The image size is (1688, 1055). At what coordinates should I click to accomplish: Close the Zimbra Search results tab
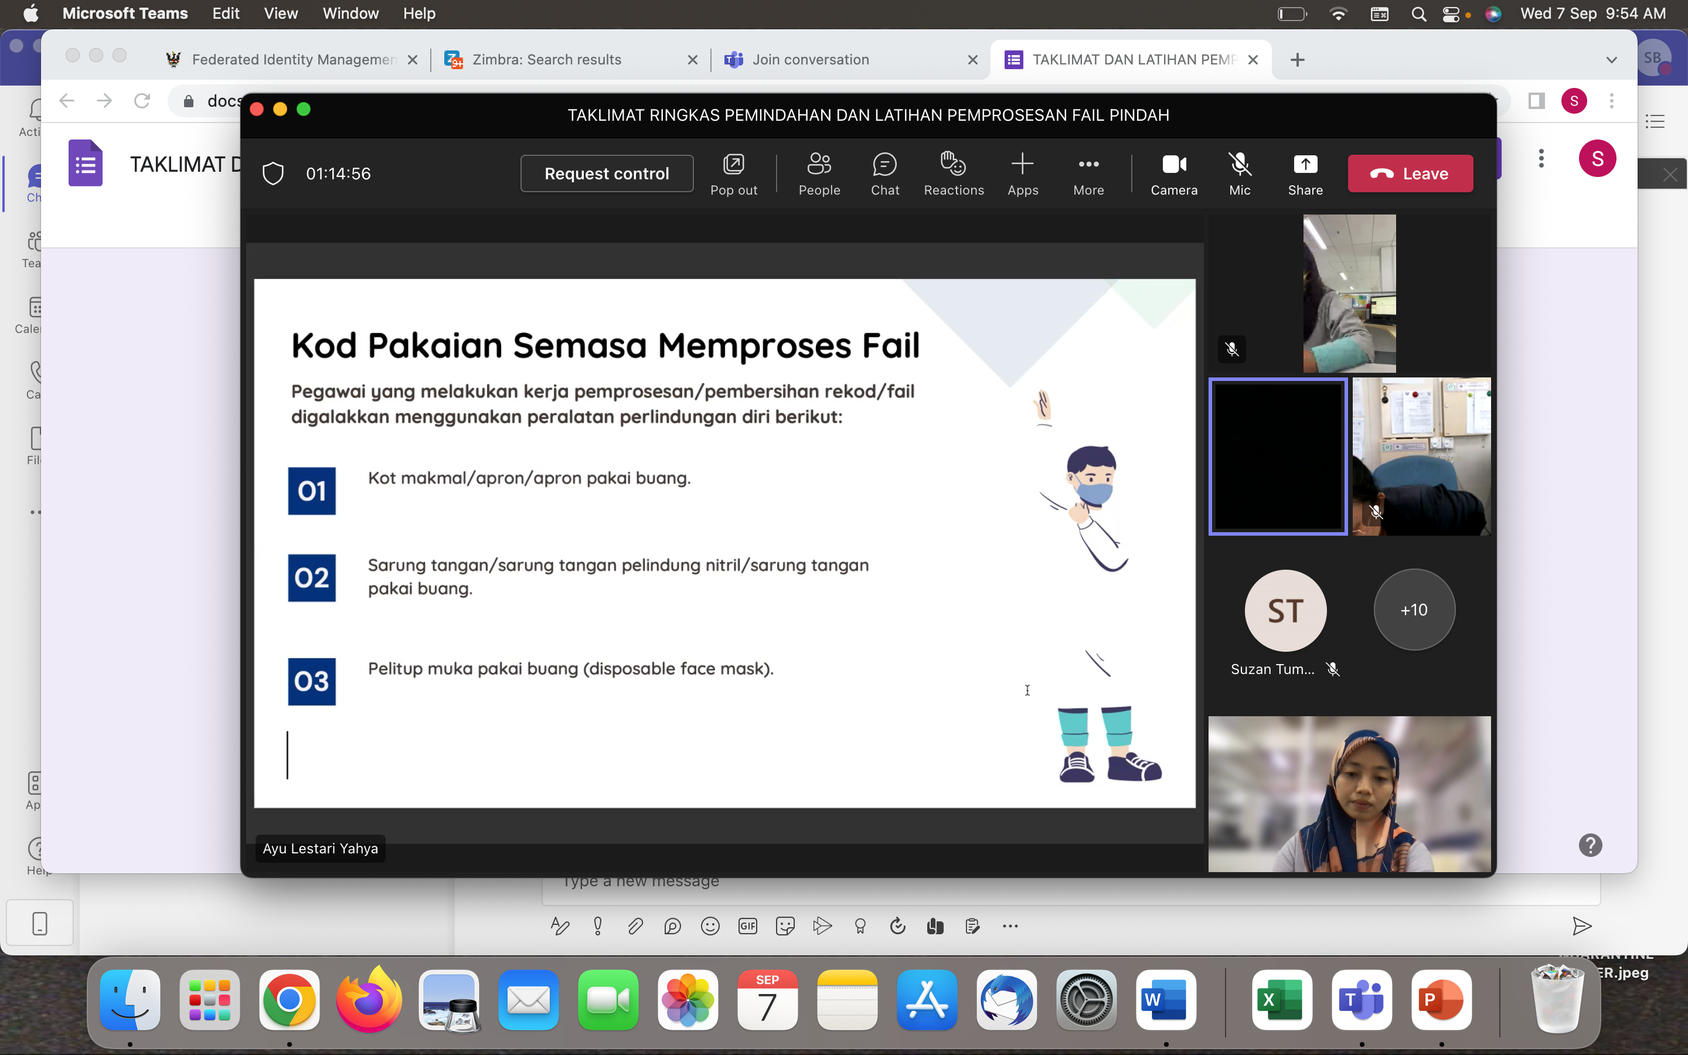(693, 60)
